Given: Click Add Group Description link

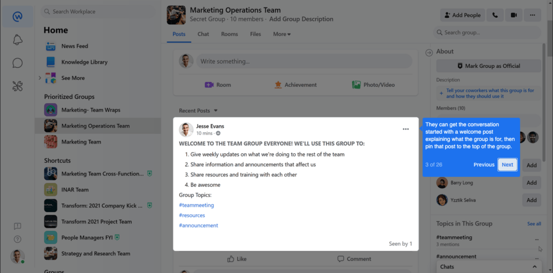Looking at the screenshot, I should coord(301,19).
